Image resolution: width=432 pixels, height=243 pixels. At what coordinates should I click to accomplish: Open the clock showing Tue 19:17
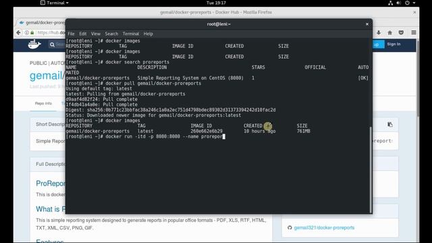[216, 3]
